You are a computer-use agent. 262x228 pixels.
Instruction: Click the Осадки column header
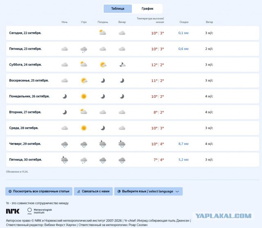(x=184, y=22)
